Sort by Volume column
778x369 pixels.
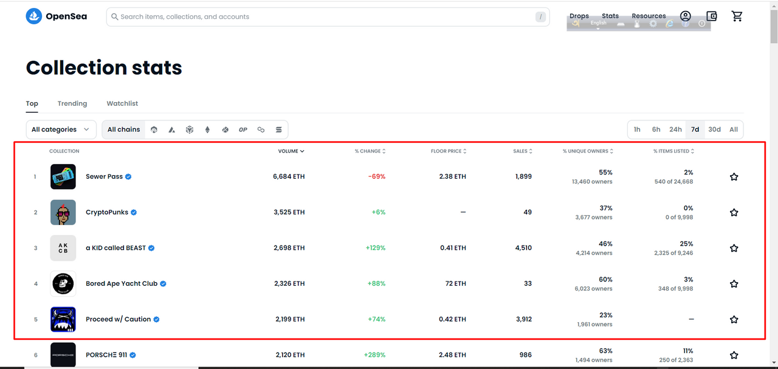click(292, 151)
